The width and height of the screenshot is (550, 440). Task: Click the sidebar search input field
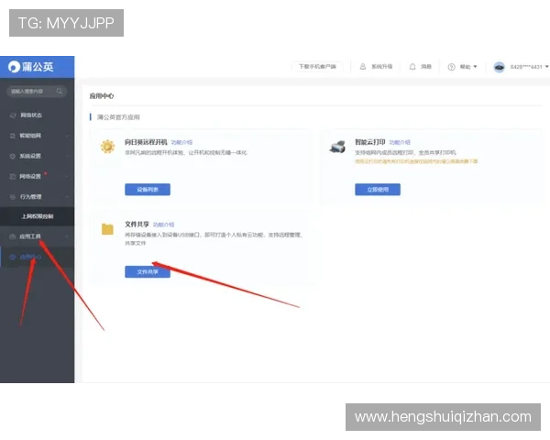(x=37, y=92)
